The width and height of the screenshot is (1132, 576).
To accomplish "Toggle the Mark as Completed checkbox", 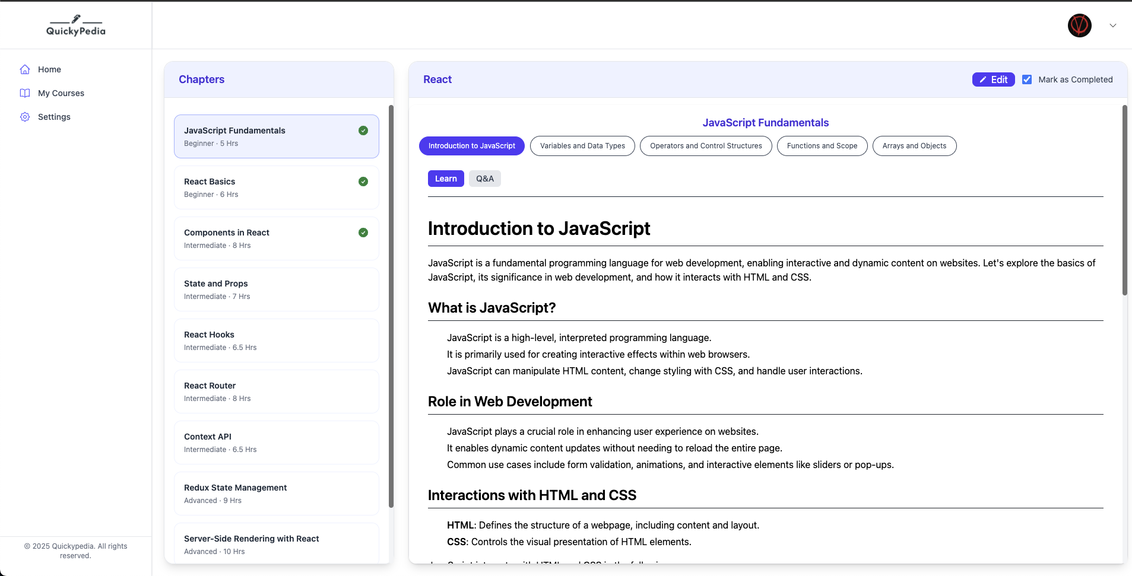I will (x=1027, y=79).
